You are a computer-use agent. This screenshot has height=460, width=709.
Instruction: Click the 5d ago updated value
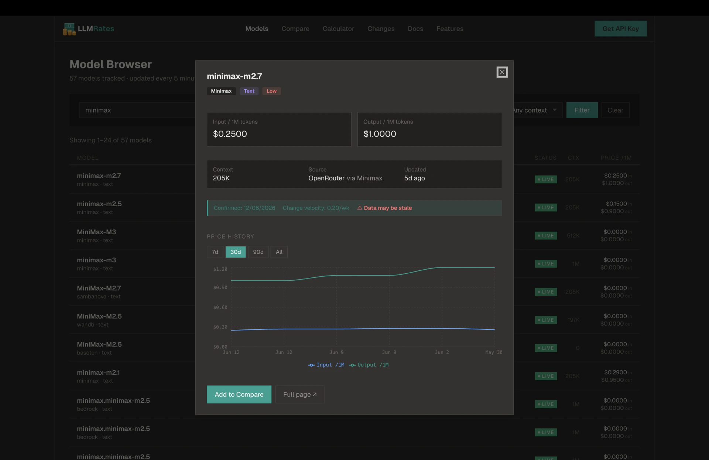tap(414, 178)
